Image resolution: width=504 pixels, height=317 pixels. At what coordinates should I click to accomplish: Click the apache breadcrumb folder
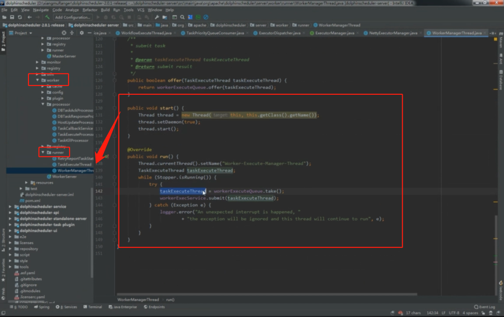point(200,25)
